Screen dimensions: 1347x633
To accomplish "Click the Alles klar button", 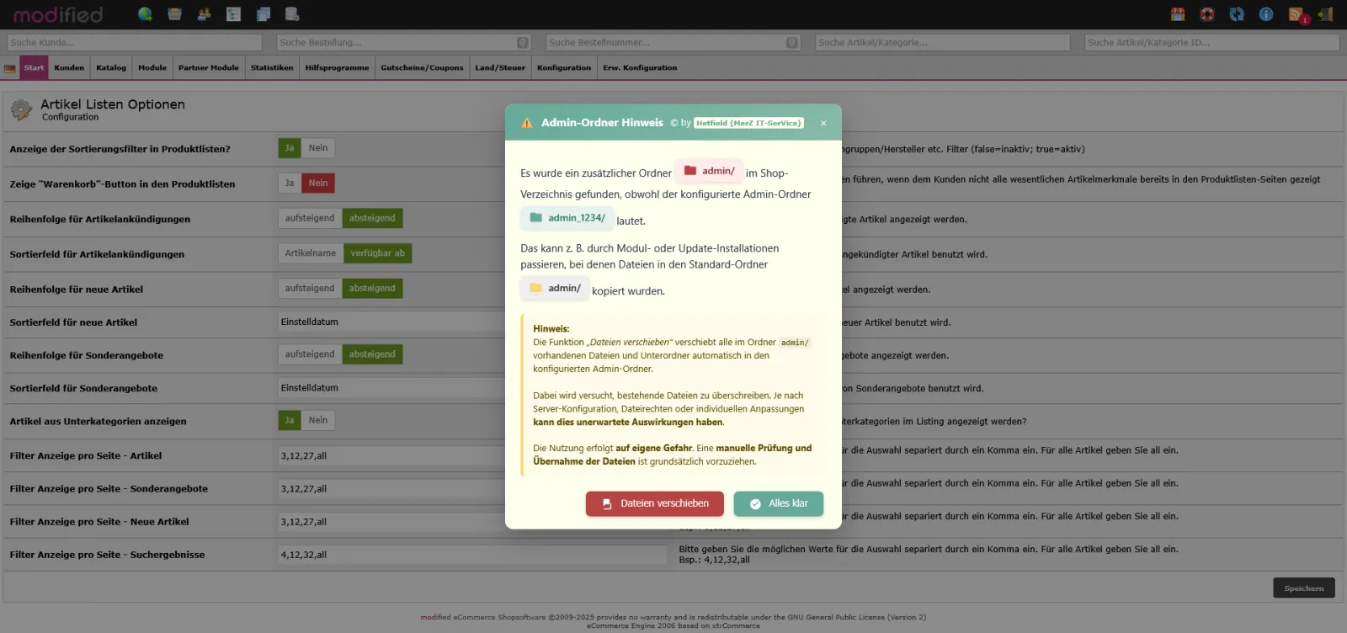I will click(x=779, y=503).
